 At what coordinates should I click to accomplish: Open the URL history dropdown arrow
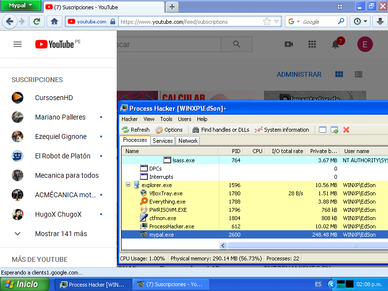pos(276,21)
